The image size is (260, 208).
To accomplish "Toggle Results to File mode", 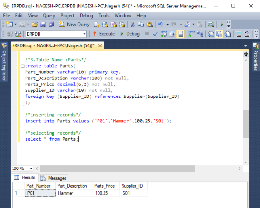I will pyautogui.click(x=227, y=34).
